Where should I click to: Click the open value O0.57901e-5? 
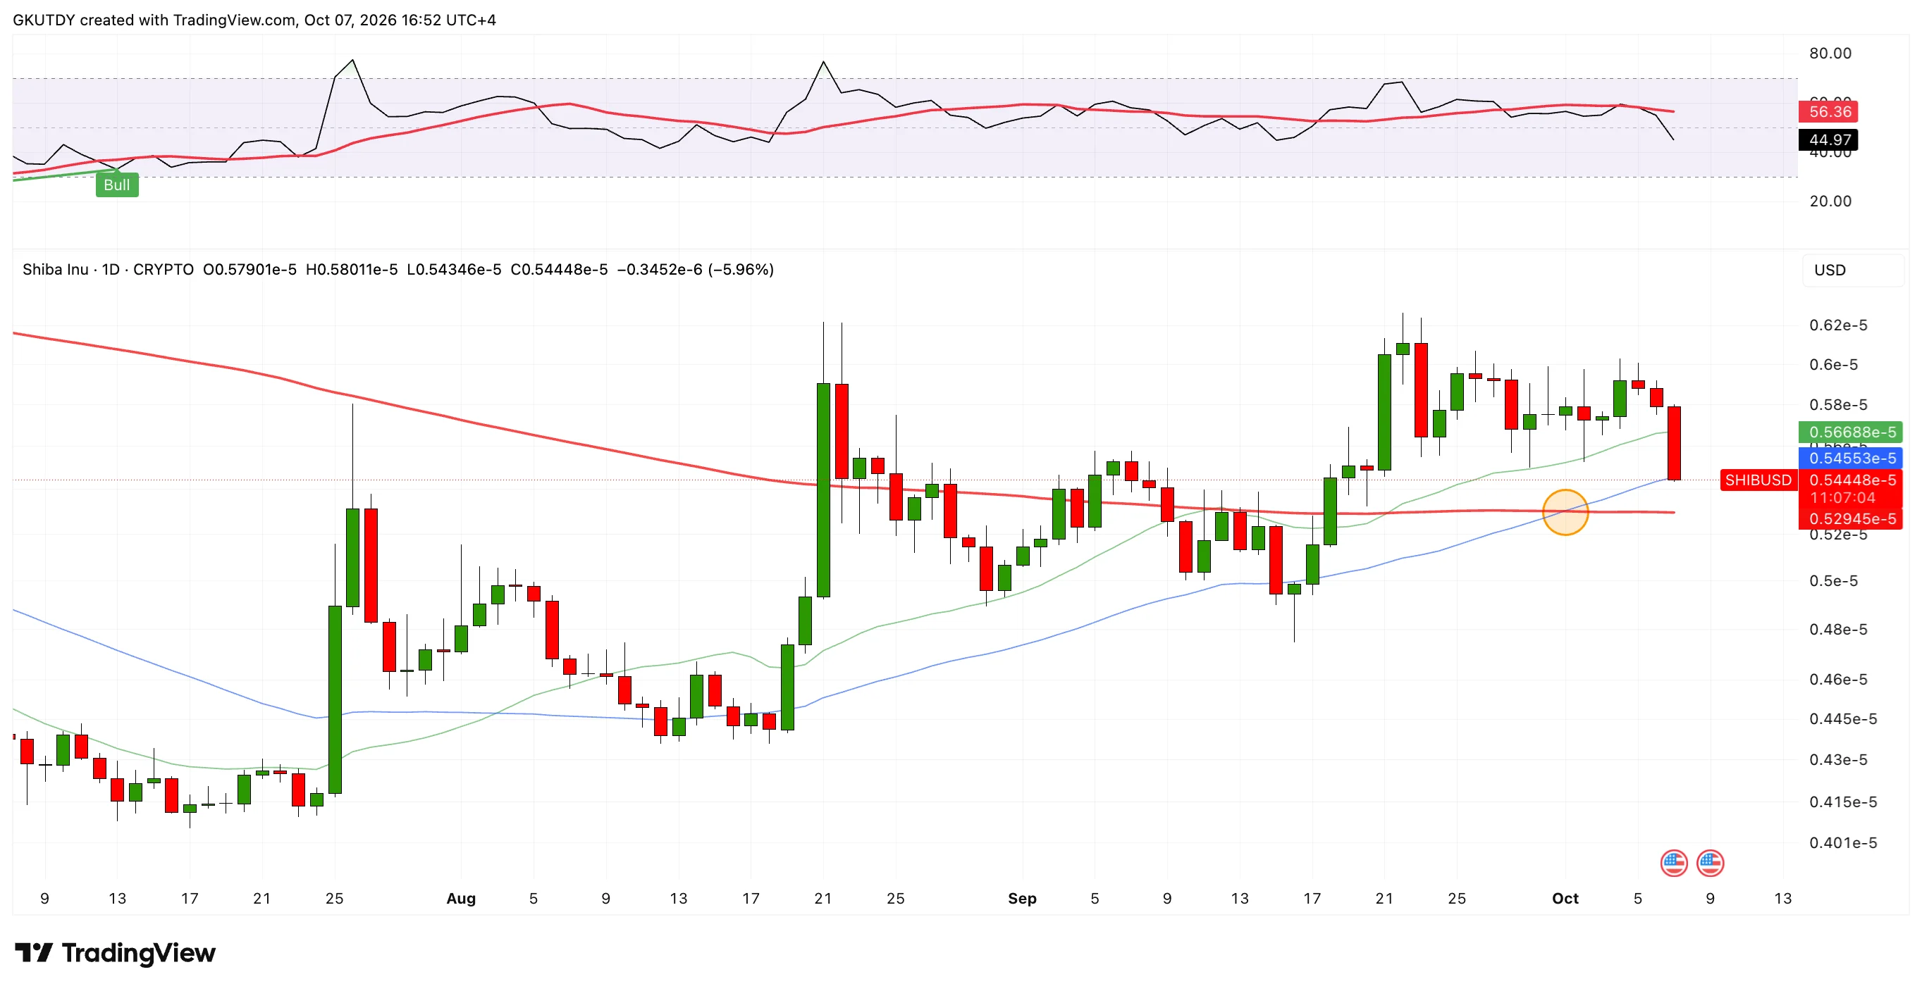coord(250,269)
